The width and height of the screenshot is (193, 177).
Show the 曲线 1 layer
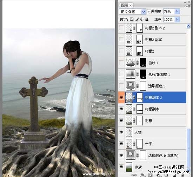coord(121,63)
